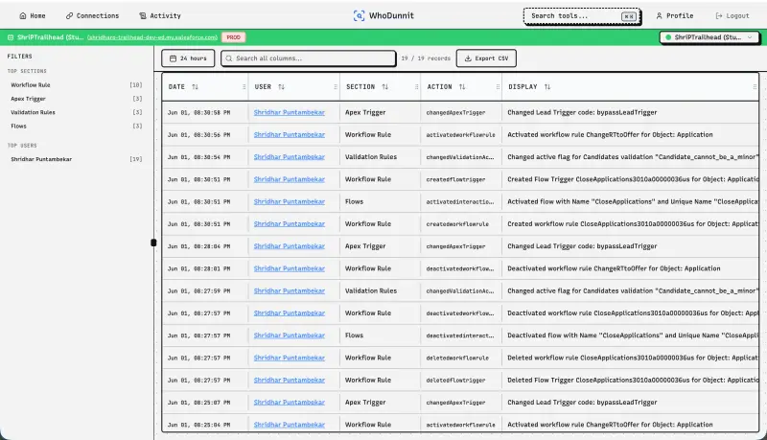Export records with Export CSV button
Screen dimensions: 767x440
coord(486,58)
